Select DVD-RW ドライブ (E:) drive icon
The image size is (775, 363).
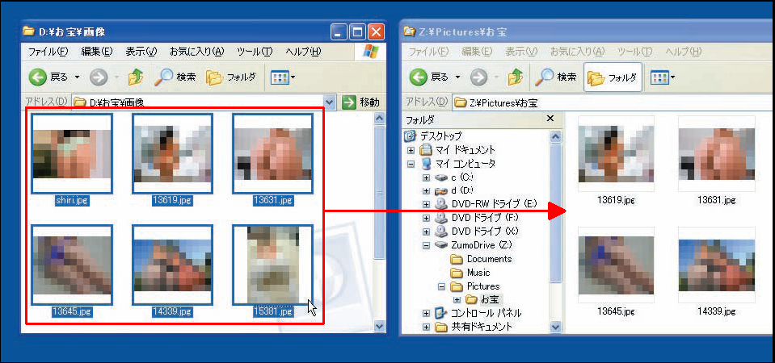click(x=441, y=204)
